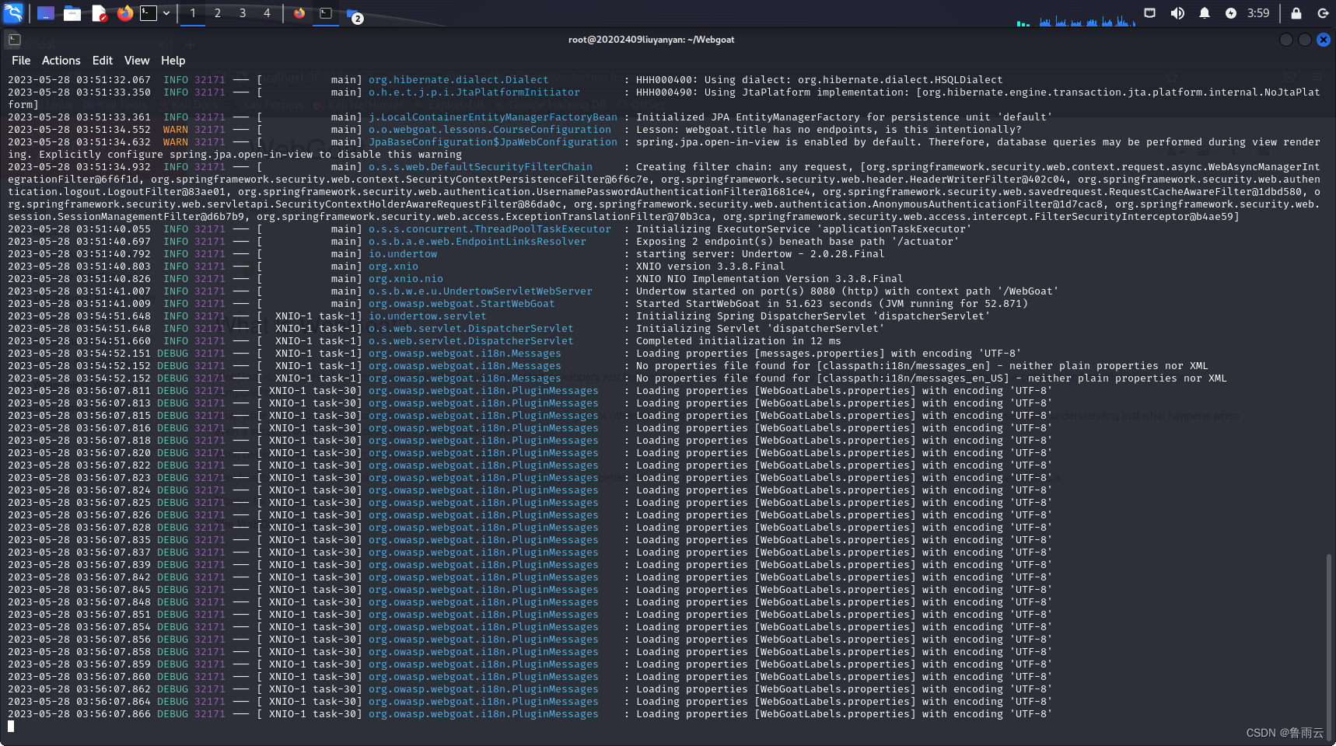Screen dimensions: 1336x746
Task: Launch Firefox from the panel launcher
Action: coord(125,13)
